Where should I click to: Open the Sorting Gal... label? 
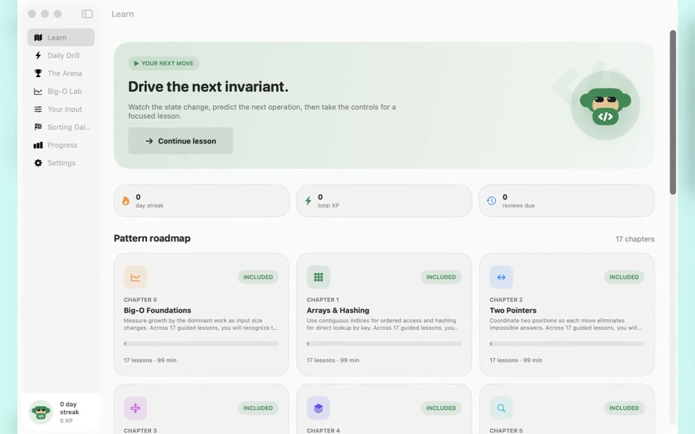[x=69, y=127]
